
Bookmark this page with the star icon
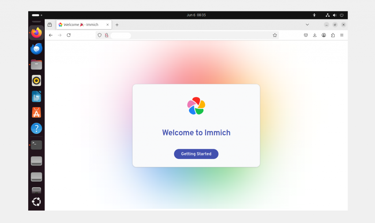(x=275, y=35)
